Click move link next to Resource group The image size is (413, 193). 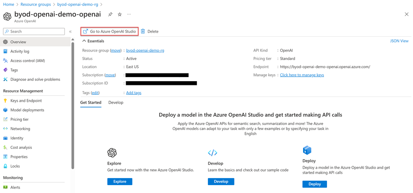pos(115,50)
